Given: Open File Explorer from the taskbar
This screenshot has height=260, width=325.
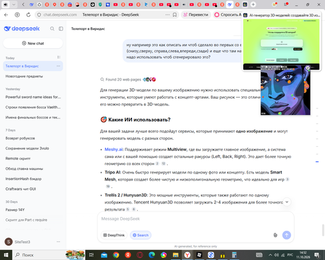Looking at the screenshot, I should point(175,255).
